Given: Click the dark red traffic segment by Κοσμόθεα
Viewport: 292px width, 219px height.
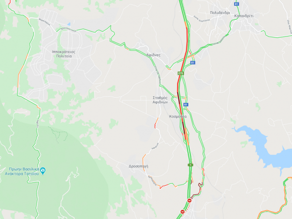Looking at the screenshot, I should point(183,127).
